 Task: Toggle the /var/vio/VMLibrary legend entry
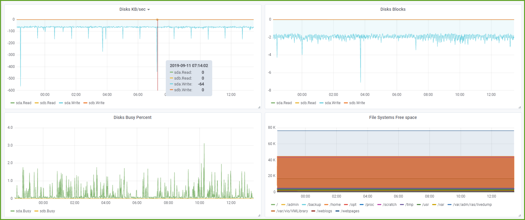point(289,211)
